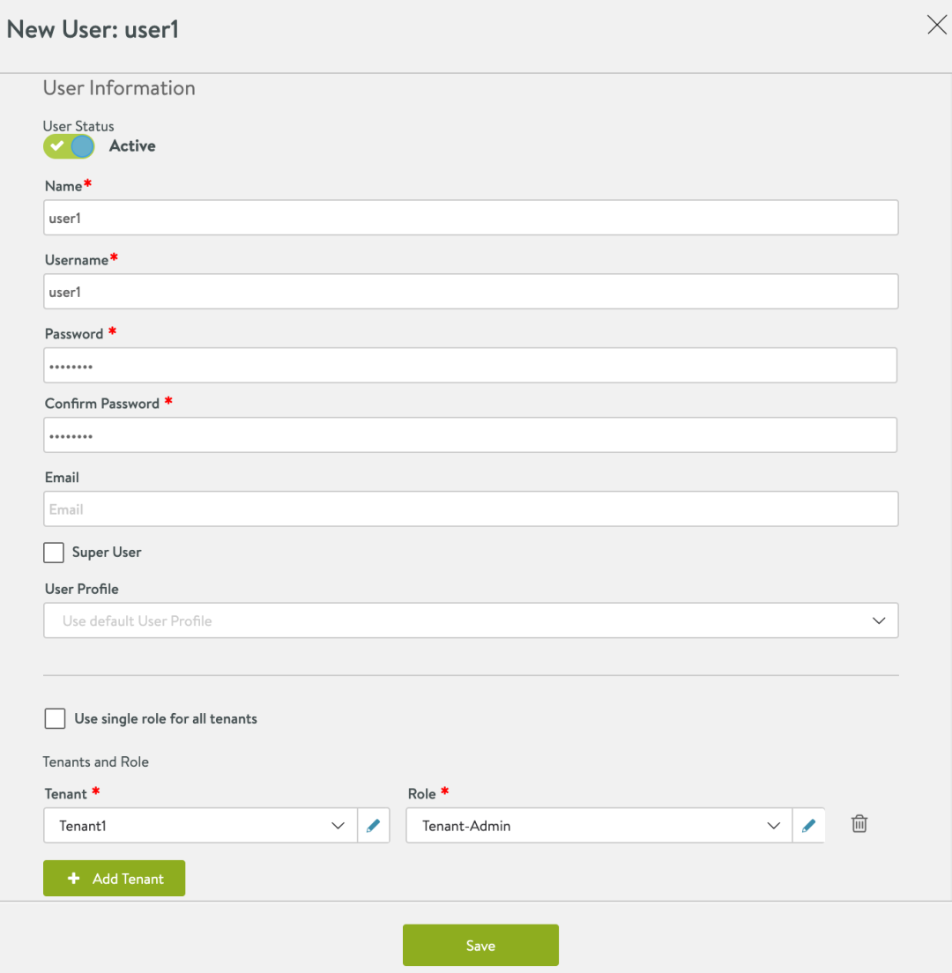Click the User Information section heading
Screen dimensions: 952x973
point(119,88)
